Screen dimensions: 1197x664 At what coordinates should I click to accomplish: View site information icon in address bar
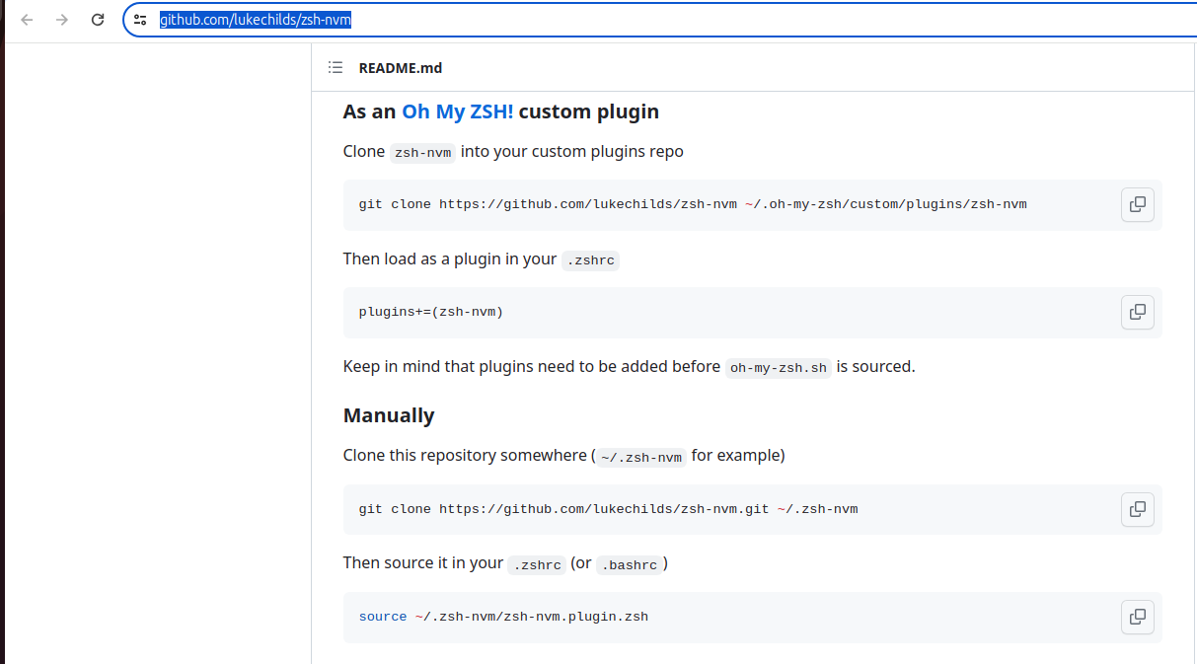point(140,20)
